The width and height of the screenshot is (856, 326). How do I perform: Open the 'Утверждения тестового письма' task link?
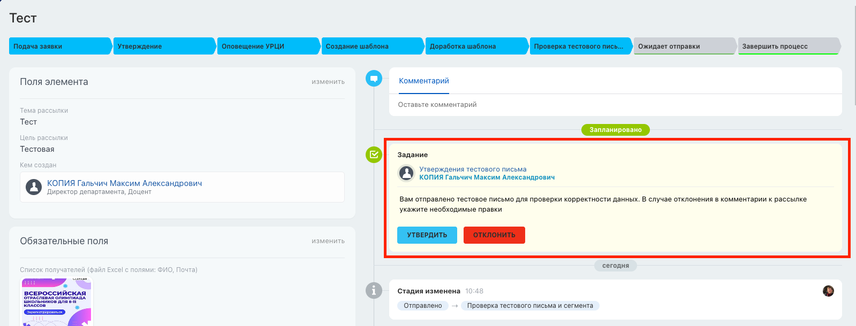pos(473,169)
